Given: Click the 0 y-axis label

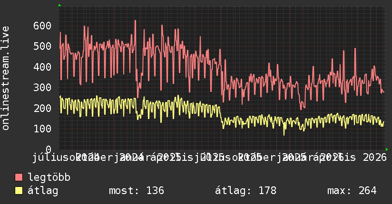Looking at the screenshot, I should point(49,149).
